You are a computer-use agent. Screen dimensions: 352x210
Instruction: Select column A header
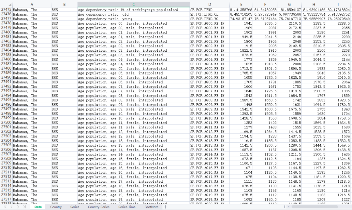[32, 5]
